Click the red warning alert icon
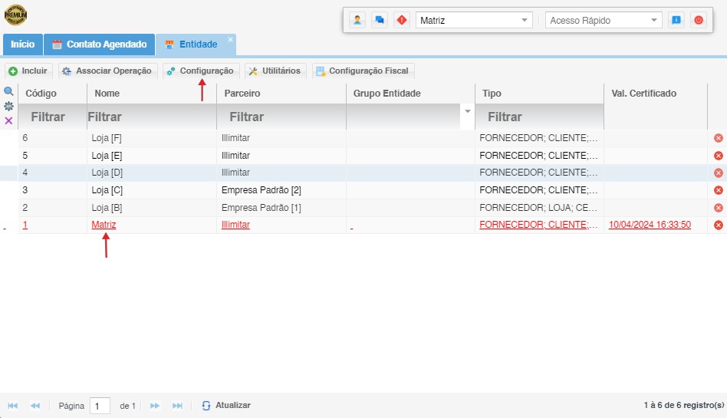Screen dimensions: 727x418 tap(402, 21)
